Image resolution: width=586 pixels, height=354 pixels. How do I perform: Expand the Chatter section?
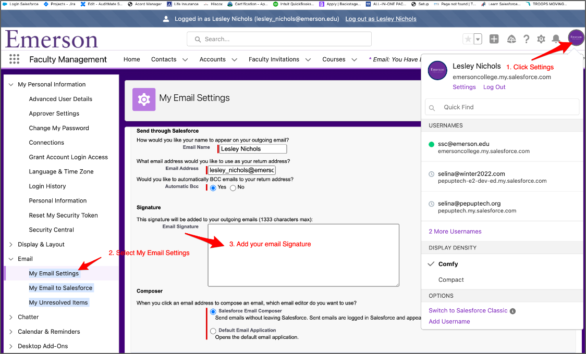point(11,317)
